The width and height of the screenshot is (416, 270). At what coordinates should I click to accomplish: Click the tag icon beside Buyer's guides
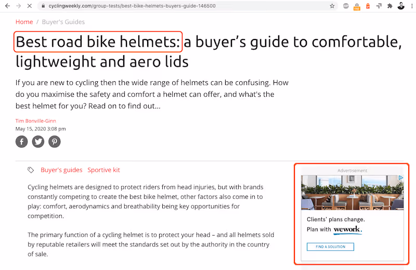click(x=31, y=170)
